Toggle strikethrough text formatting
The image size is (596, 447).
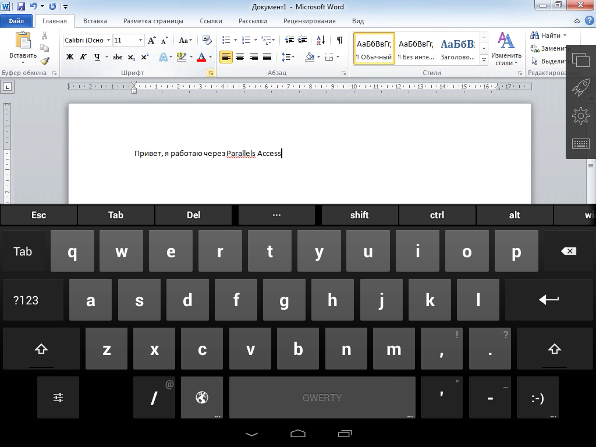(118, 57)
